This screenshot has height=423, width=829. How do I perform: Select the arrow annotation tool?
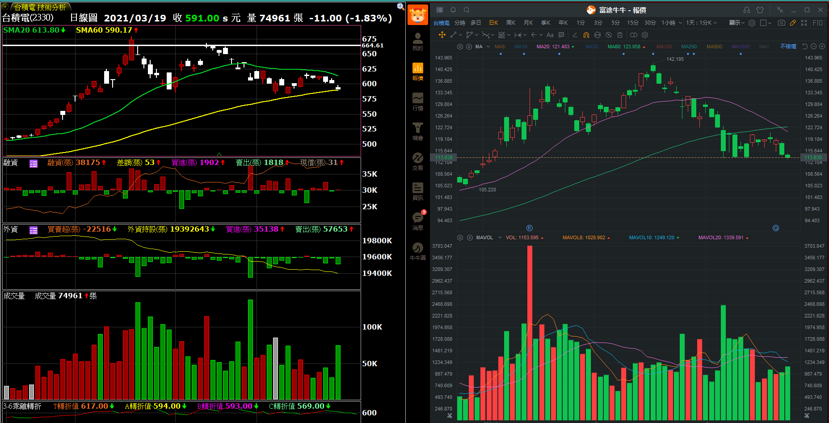coord(534,35)
